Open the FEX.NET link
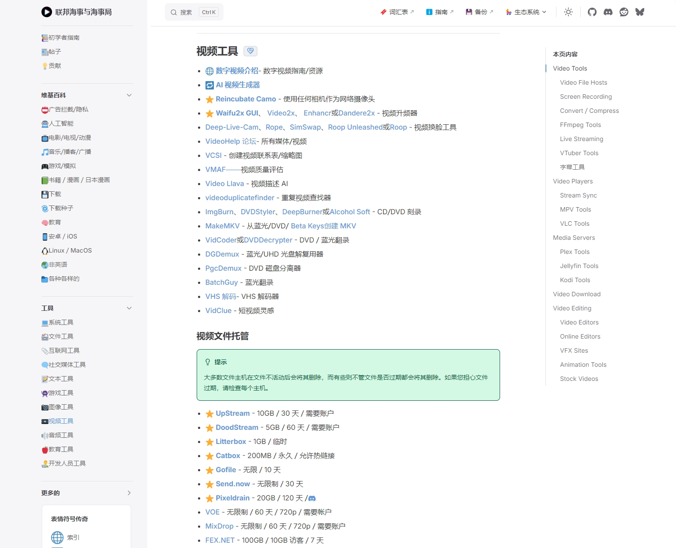 (x=220, y=541)
